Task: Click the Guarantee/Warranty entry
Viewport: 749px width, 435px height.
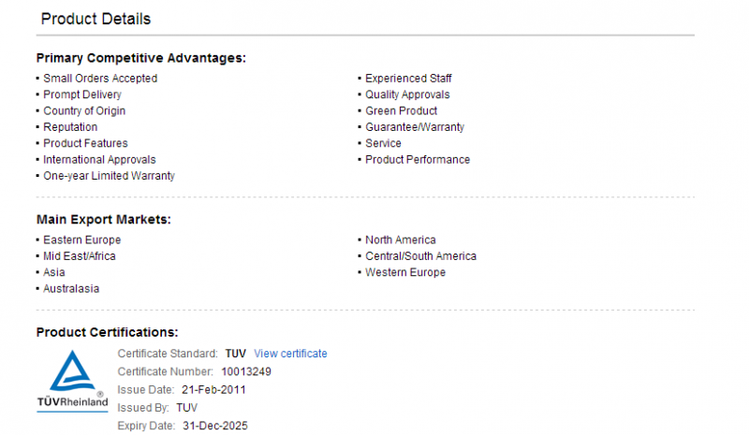Action: (x=415, y=127)
